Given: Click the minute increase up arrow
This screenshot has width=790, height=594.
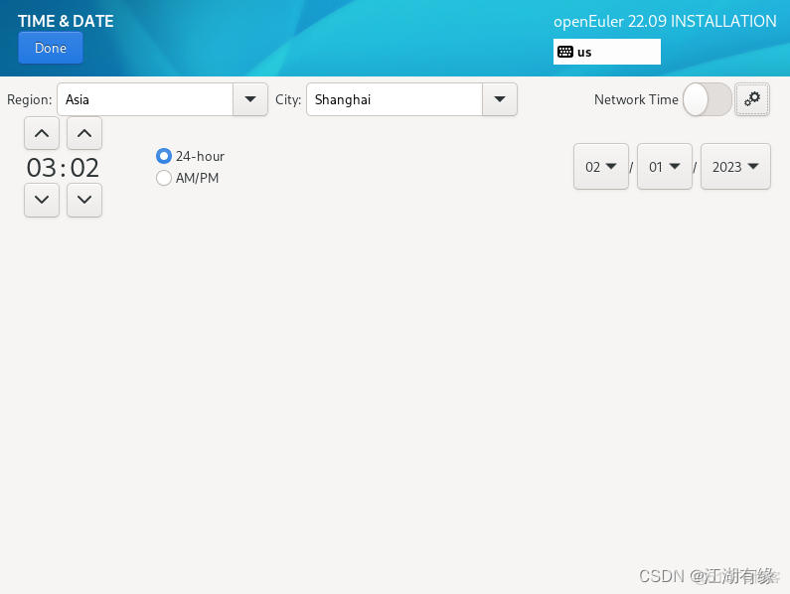Looking at the screenshot, I should 84,133.
